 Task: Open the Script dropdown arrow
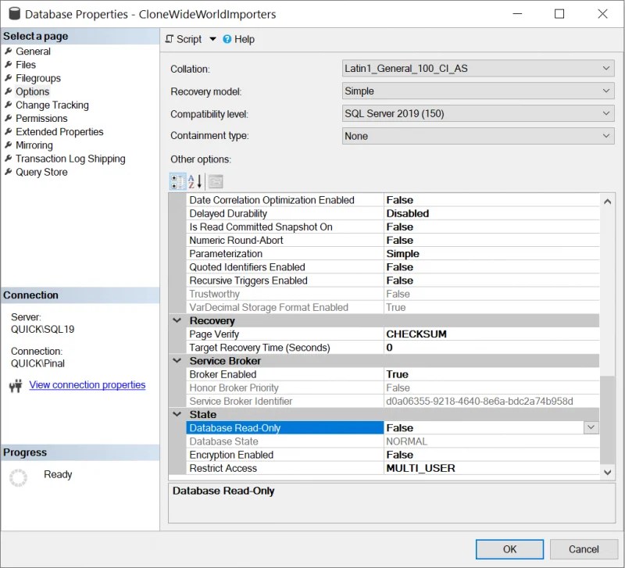[x=212, y=39]
